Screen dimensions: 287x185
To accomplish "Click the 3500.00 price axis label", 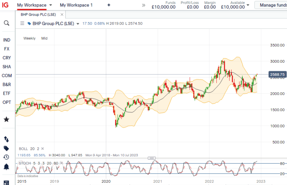I will coord(277,45).
